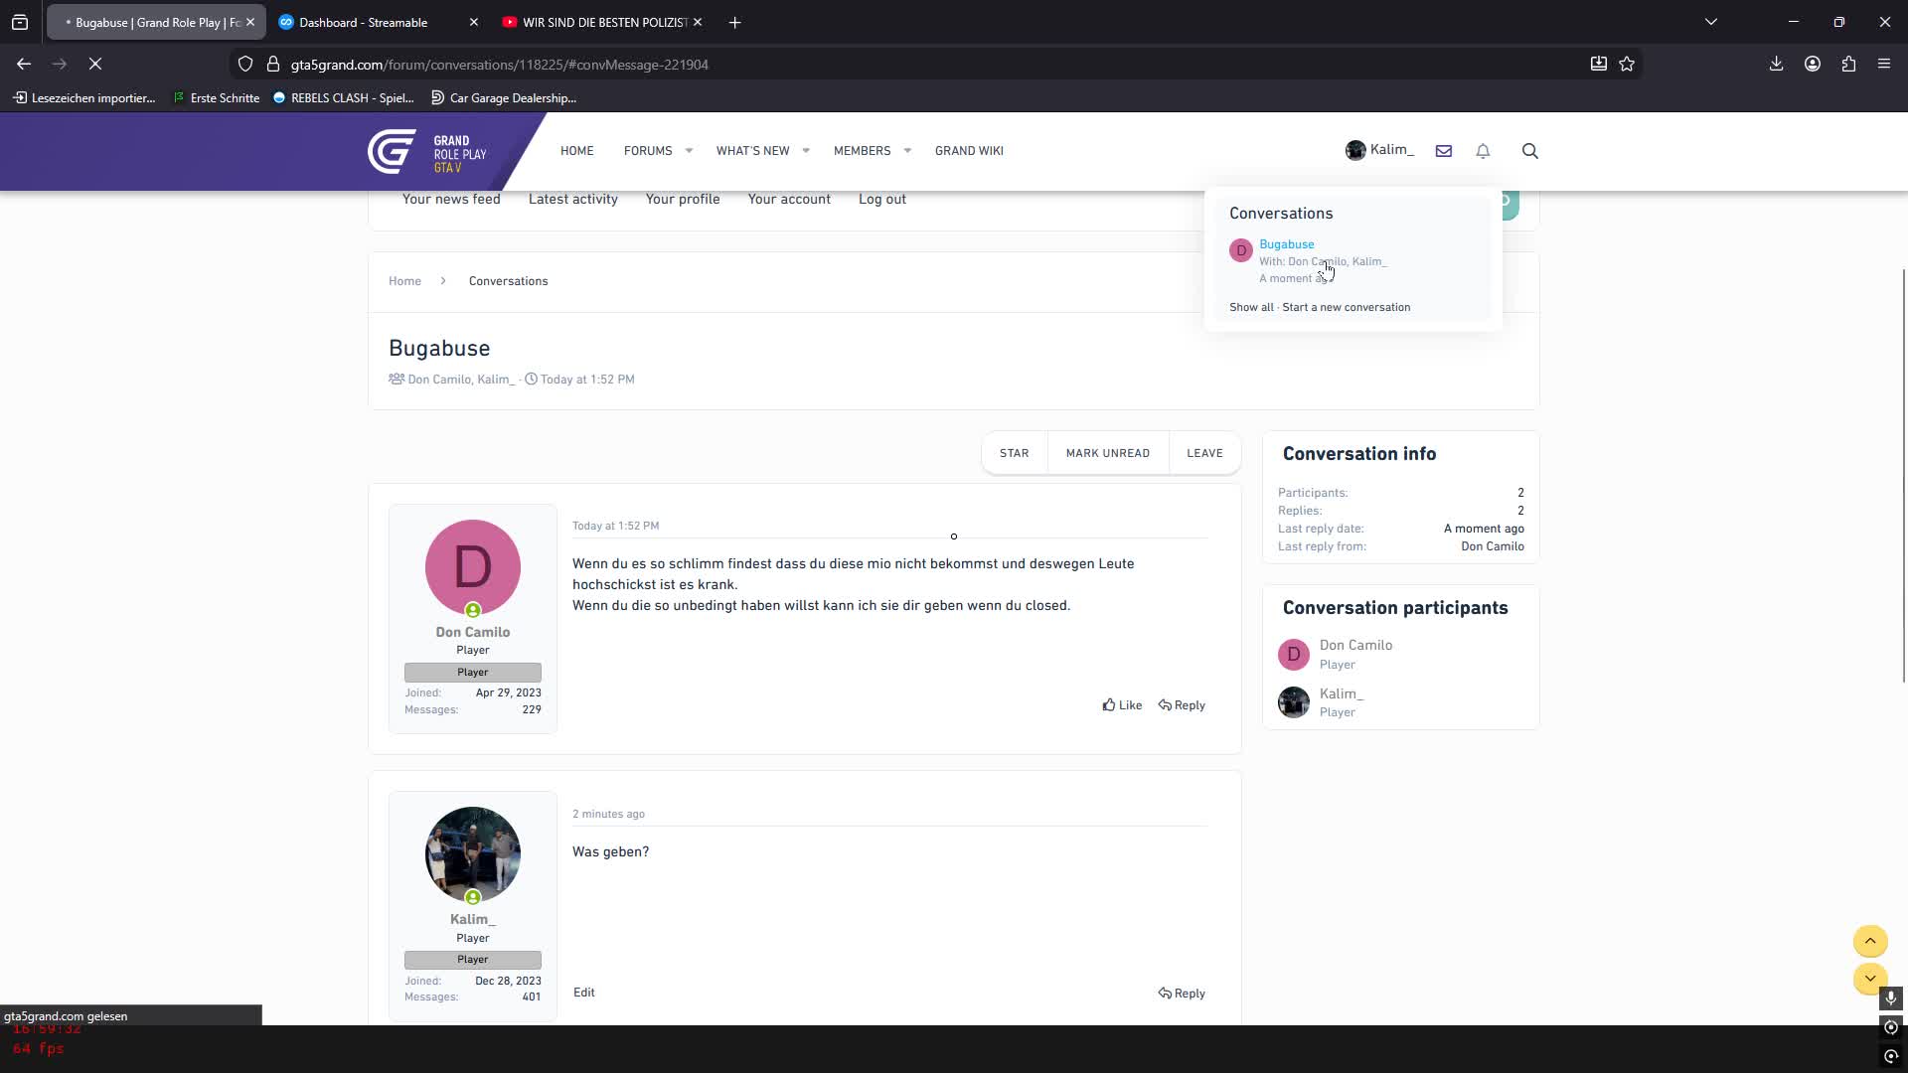Open the notifications bell
This screenshot has height=1073, width=1908.
[x=1482, y=150]
